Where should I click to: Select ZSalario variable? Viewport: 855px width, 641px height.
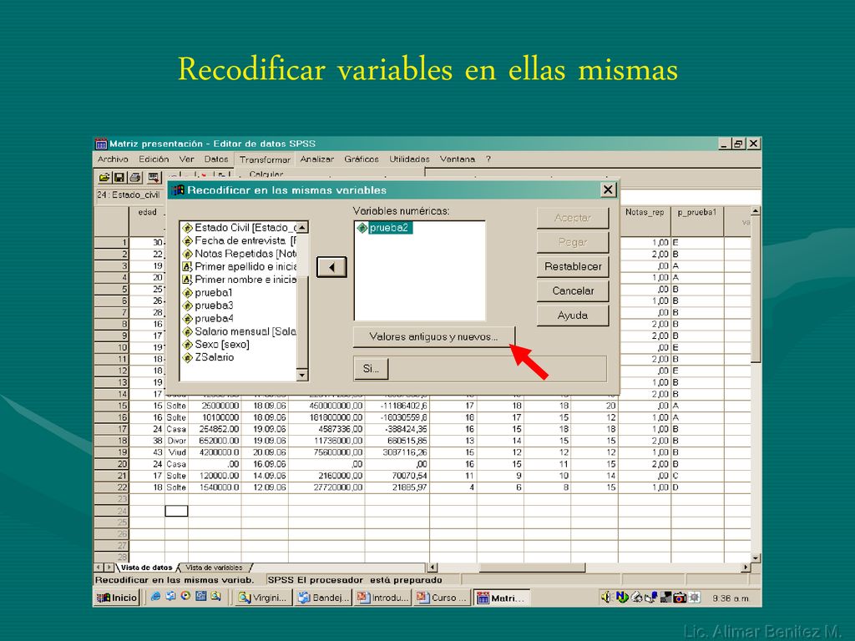[208, 357]
